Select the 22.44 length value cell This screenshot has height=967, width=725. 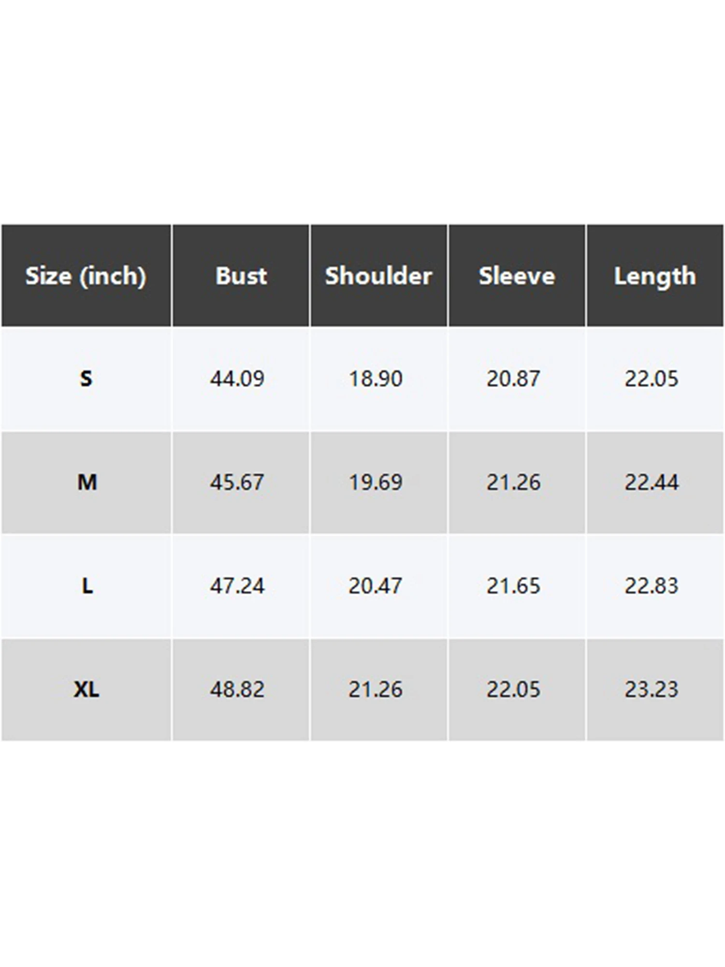(652, 482)
